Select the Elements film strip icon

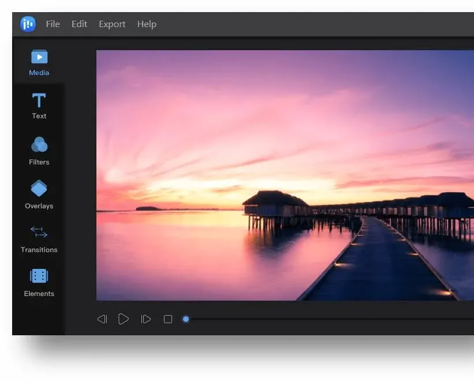39,276
